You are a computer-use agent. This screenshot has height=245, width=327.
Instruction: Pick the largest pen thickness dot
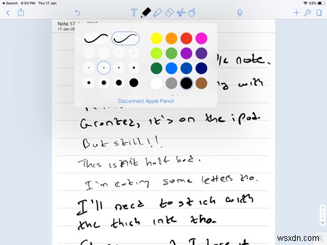click(134, 83)
